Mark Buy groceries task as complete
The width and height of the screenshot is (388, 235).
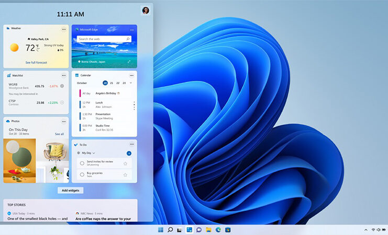[x=82, y=174]
